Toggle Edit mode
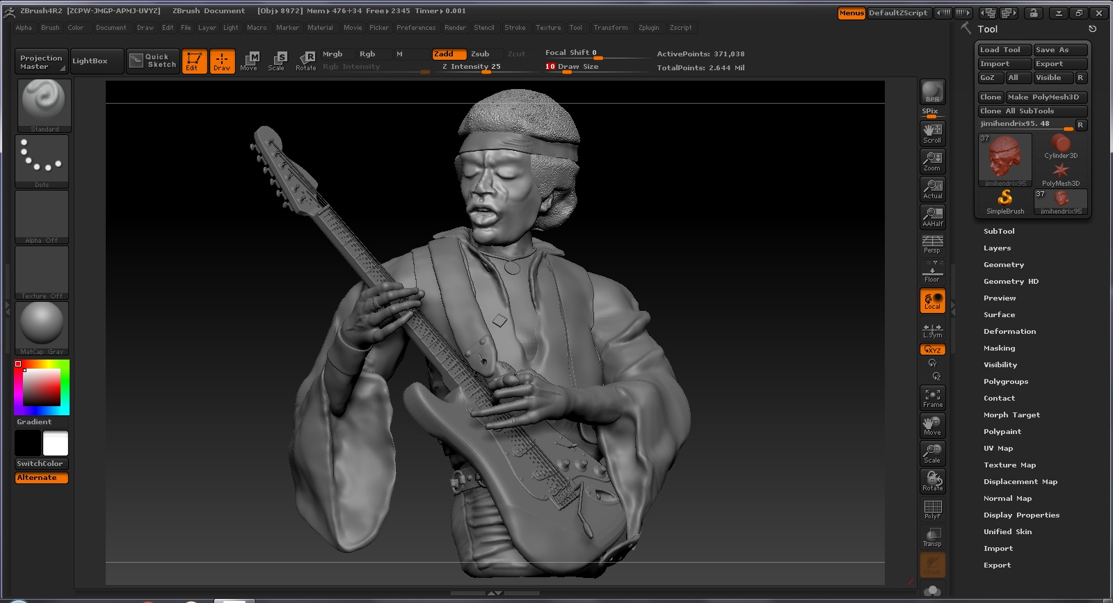 click(194, 61)
